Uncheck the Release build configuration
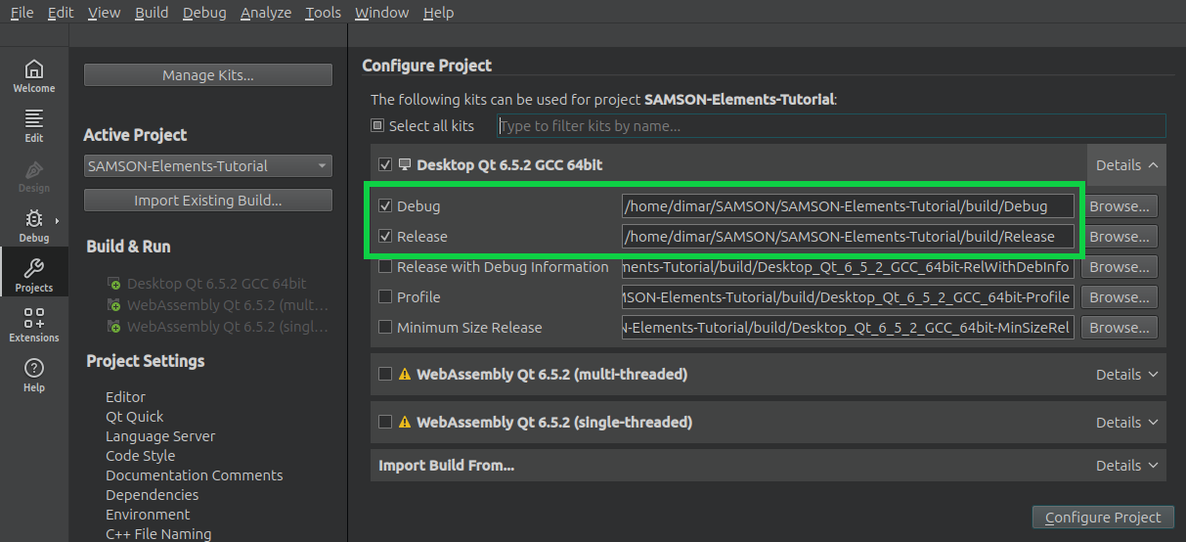Screen dimensions: 1186x542 385,236
